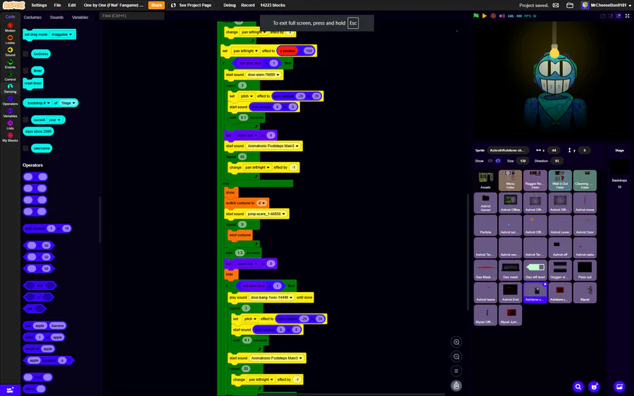
Task: Switch to the Costumes tab
Action: (x=32, y=18)
